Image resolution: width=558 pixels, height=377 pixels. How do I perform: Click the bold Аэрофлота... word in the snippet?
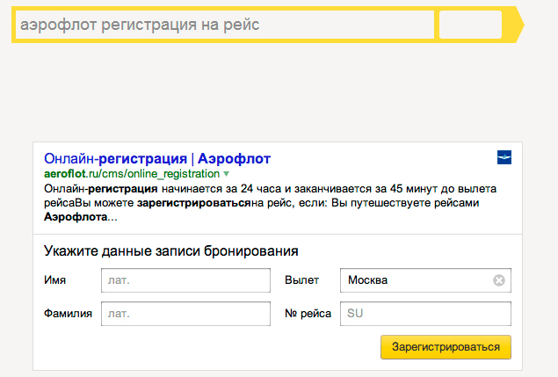[81, 217]
